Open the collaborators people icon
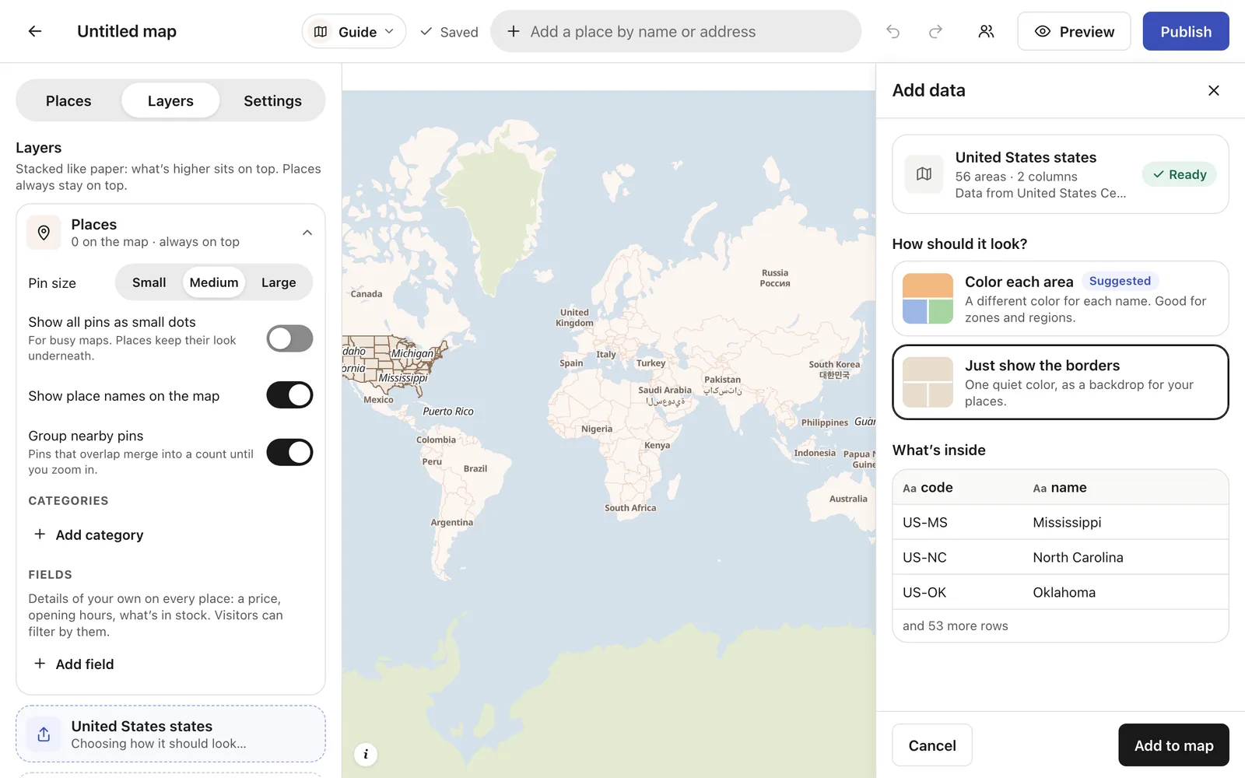The height and width of the screenshot is (778, 1245). [986, 31]
